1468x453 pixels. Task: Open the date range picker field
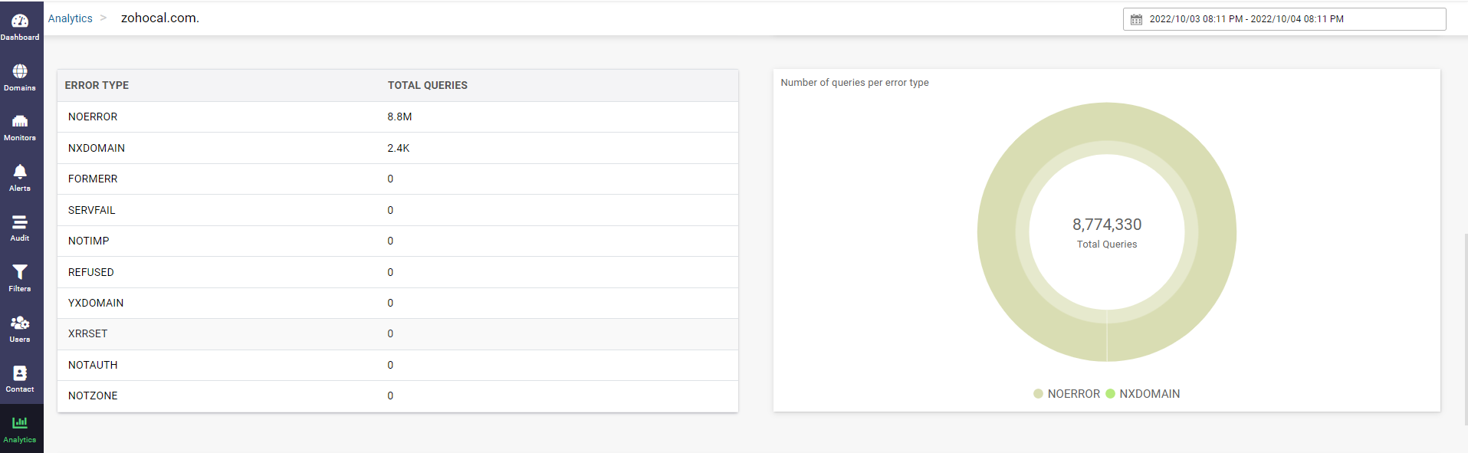coord(1284,19)
